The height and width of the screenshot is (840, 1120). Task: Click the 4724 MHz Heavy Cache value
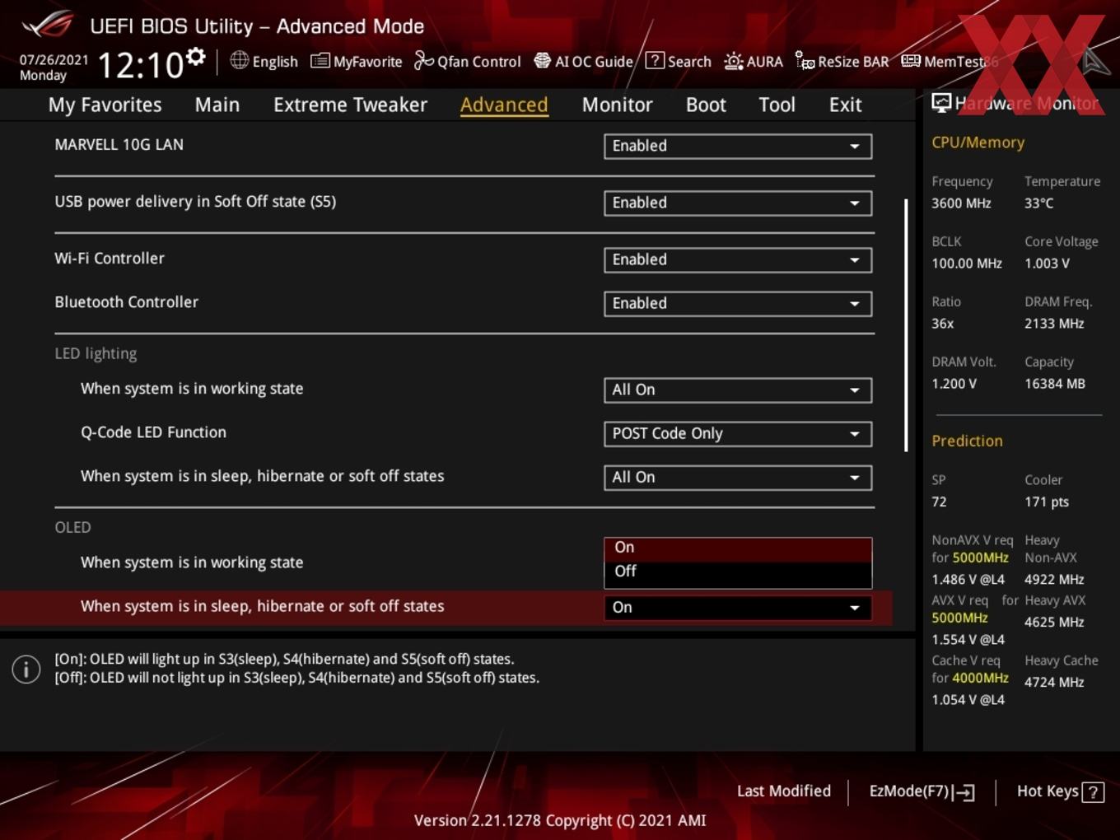(x=1054, y=682)
